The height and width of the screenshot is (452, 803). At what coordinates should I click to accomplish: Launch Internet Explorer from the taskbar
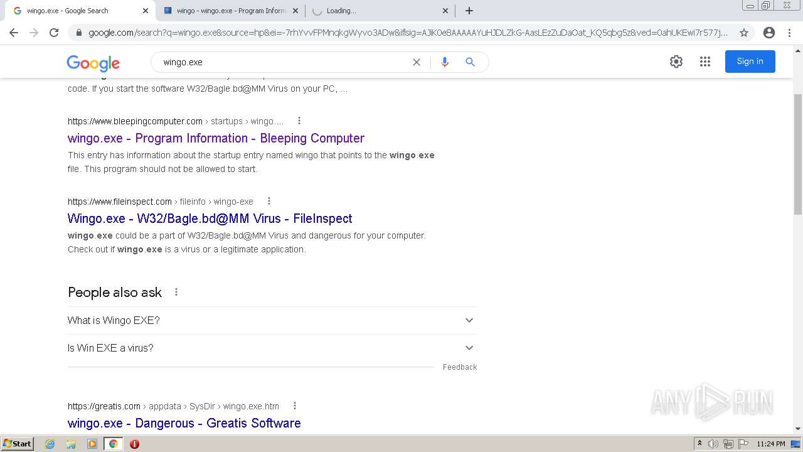click(50, 444)
